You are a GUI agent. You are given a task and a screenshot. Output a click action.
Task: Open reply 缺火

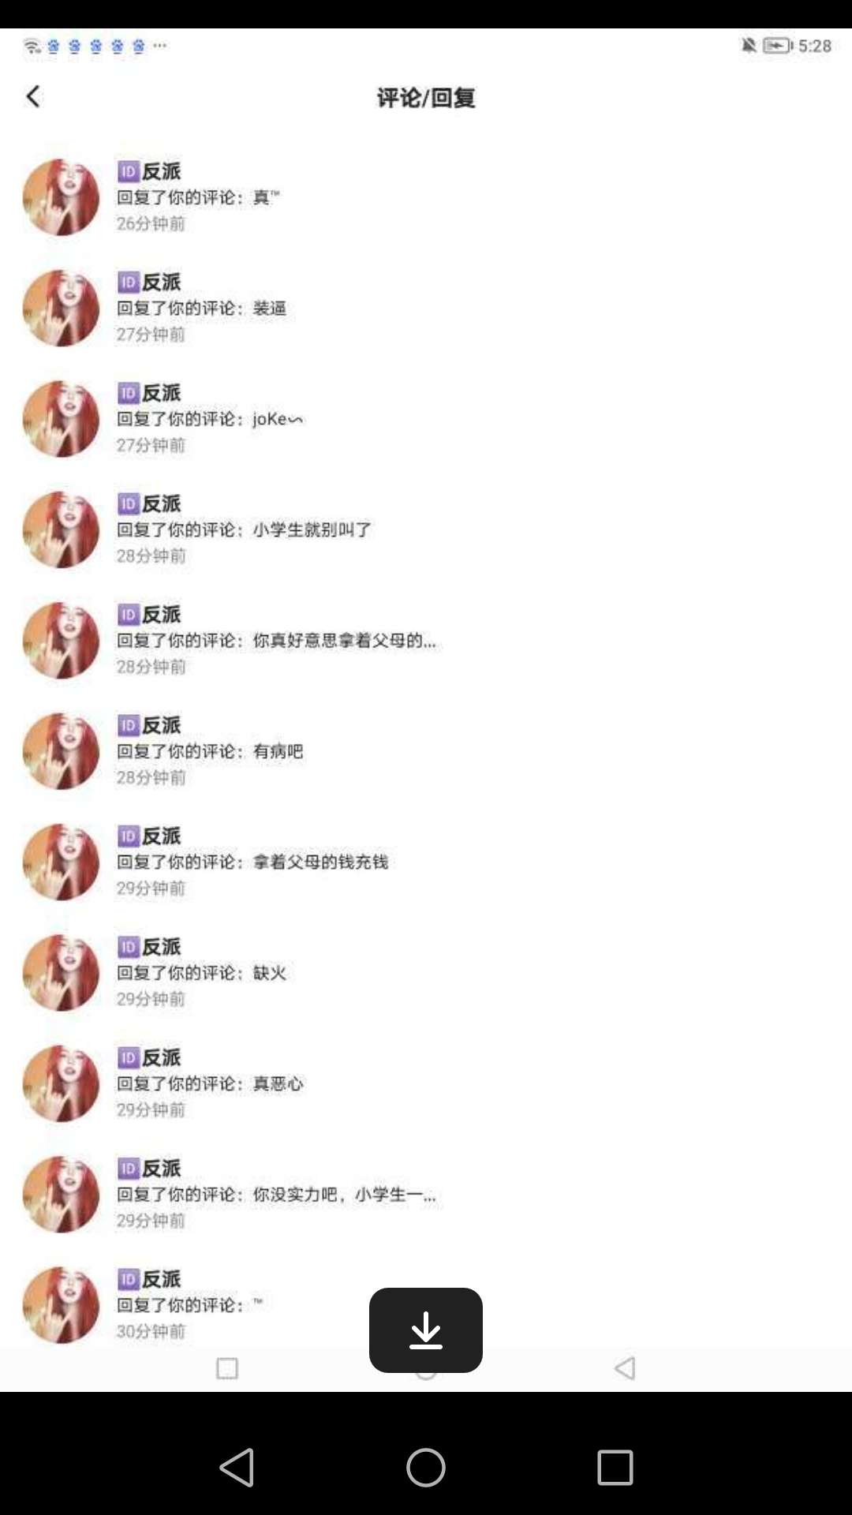pyautogui.click(x=426, y=972)
